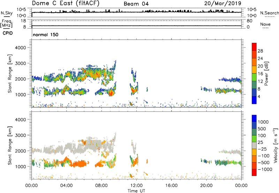Viewport: 279px width, 193px height.
Task: Click the 'normal 150' CPID text
Action: 46,34
